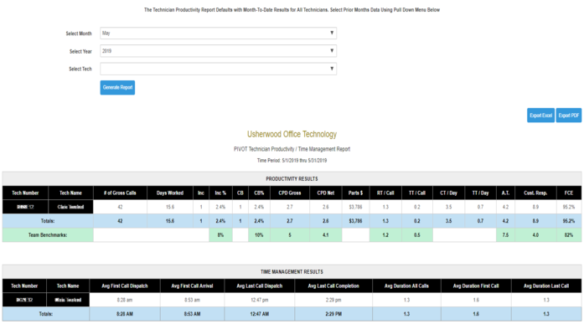Click the FCE column header
The height and width of the screenshot is (324, 584).
[569, 193]
